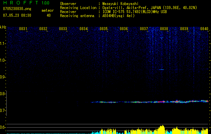This screenshot has height=134, width=211.
Task: Click the 0.7 kHz axis label
Action: pos(3,111)
